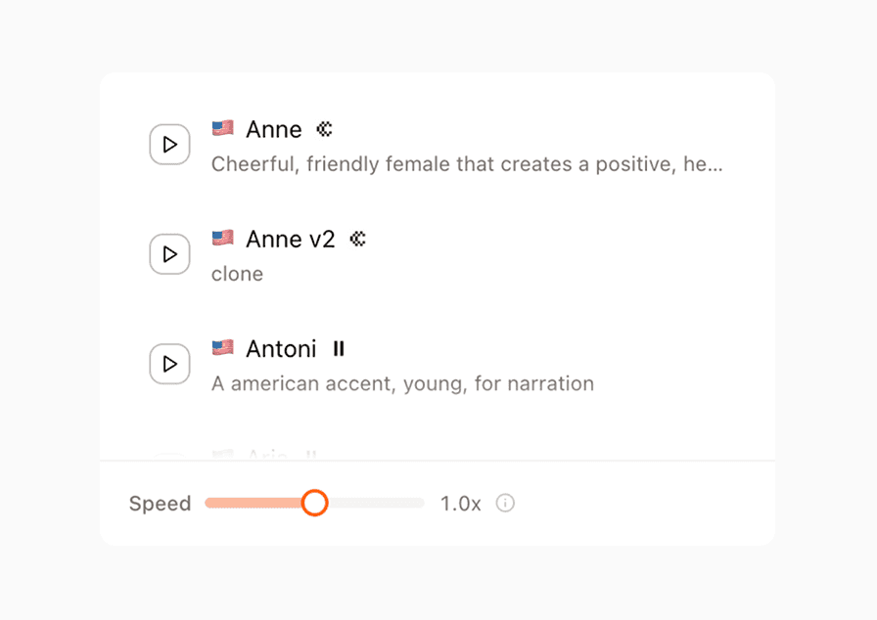Click Anne's cheerful description text
The image size is (877, 620).
pos(467,164)
